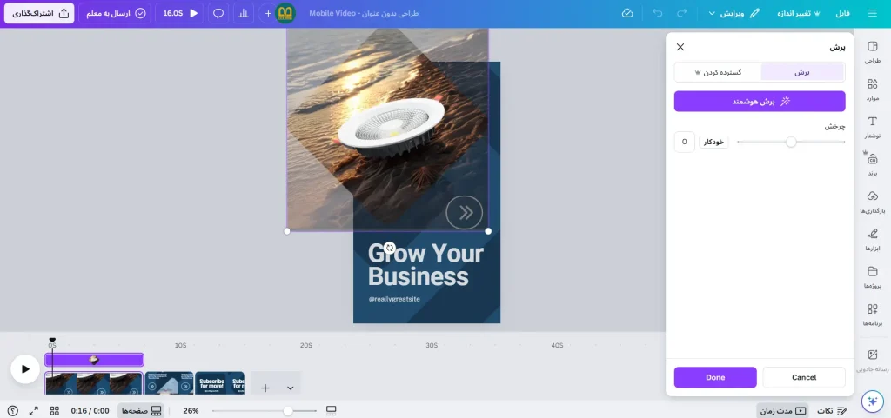Open the help question mark icon
Image resolution: width=891 pixels, height=418 pixels.
point(12,411)
